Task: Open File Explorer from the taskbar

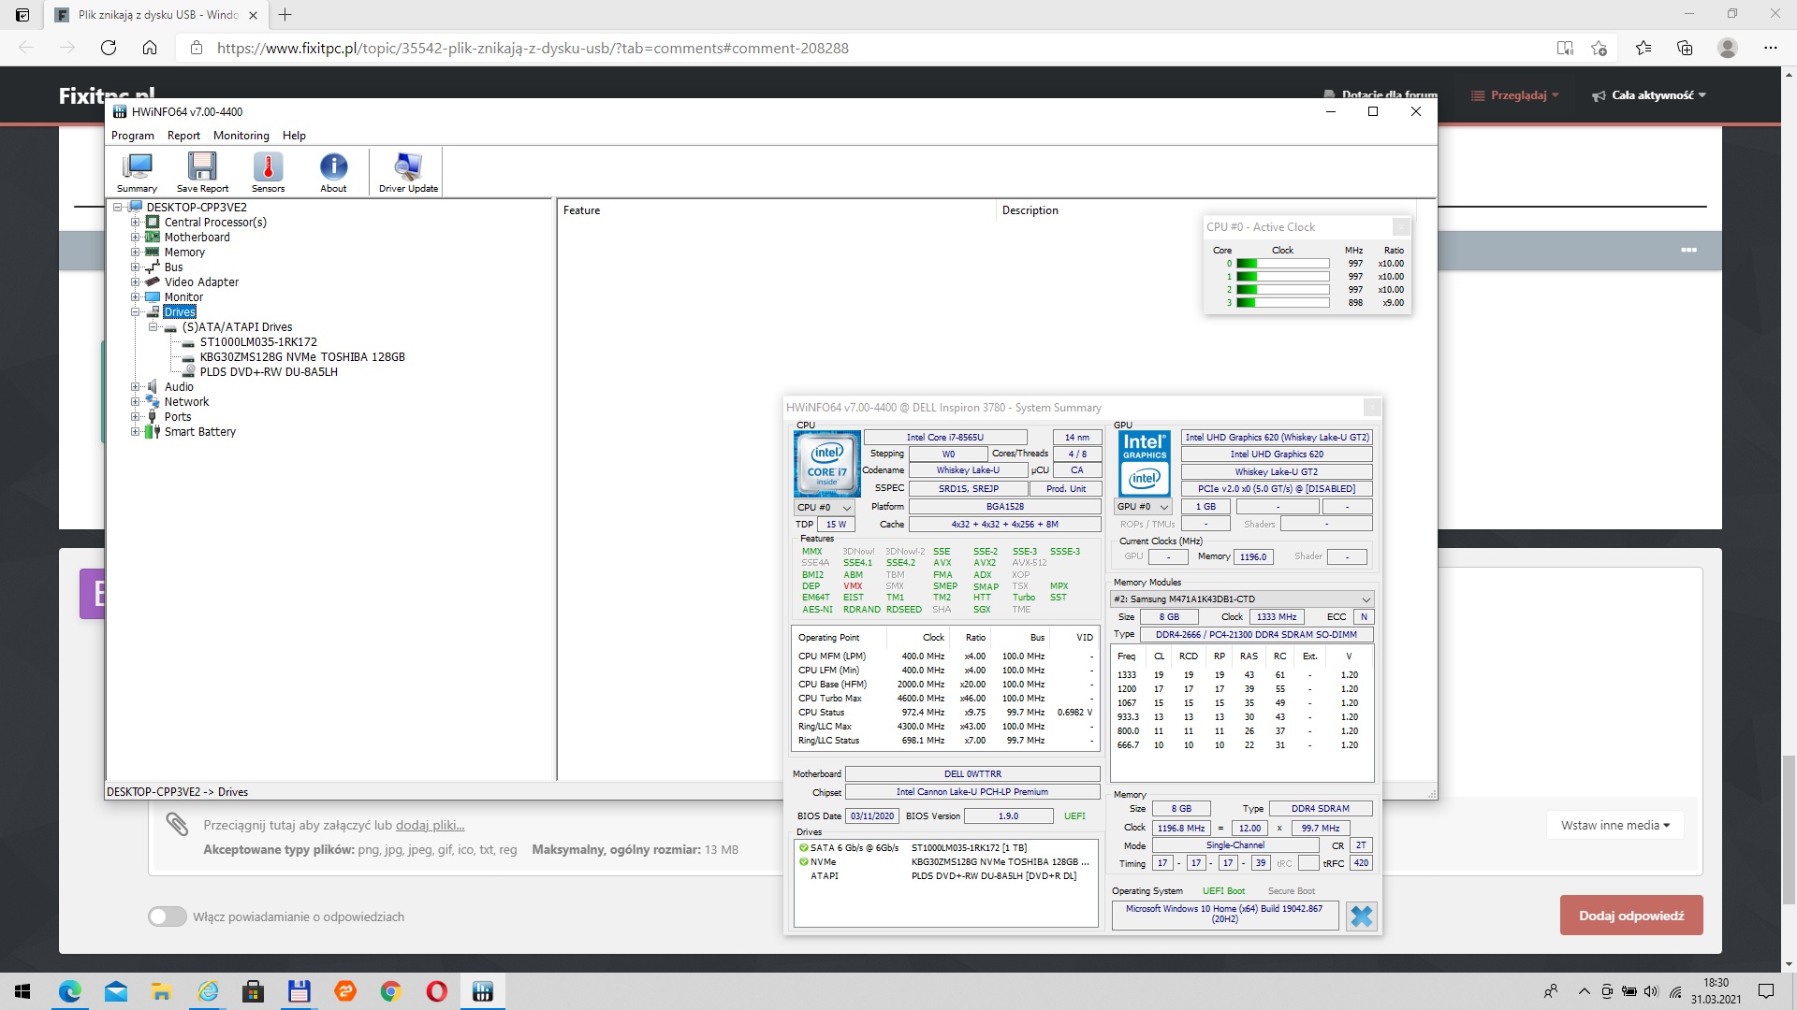Action: [x=162, y=991]
